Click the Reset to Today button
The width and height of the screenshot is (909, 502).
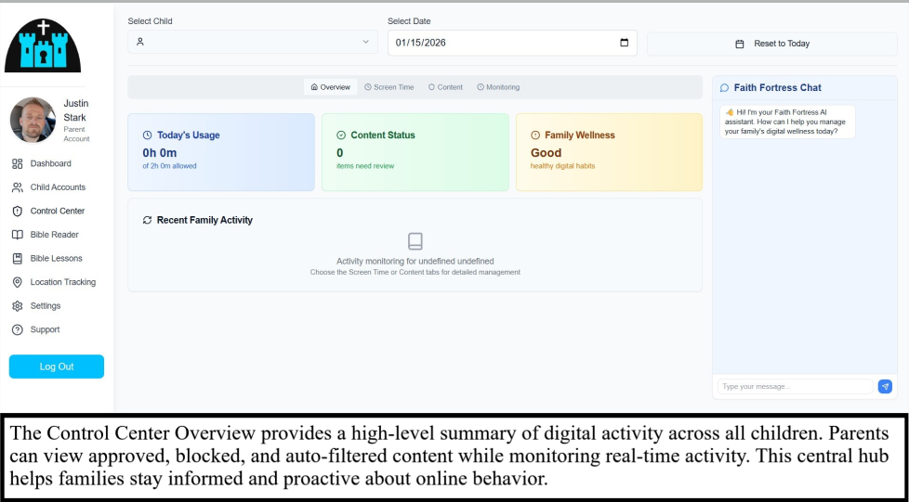pyautogui.click(x=772, y=44)
